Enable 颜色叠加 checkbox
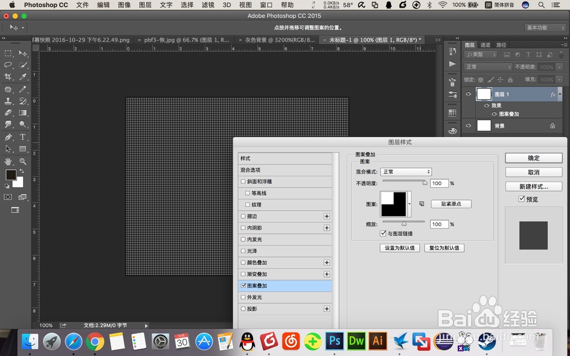Image resolution: width=570 pixels, height=356 pixels. tap(243, 263)
